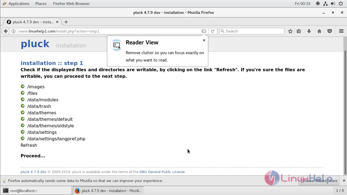Click the page vertical scrollbar
347x195 pixels.
345,112
